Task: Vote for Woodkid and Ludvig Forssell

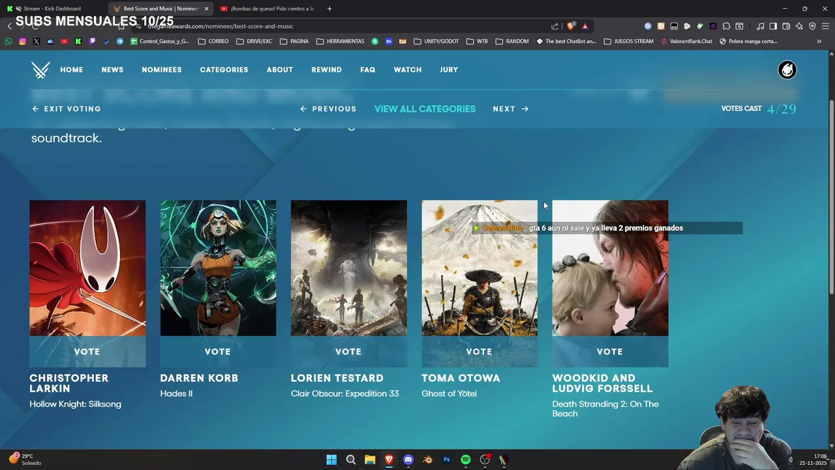Action: (610, 352)
